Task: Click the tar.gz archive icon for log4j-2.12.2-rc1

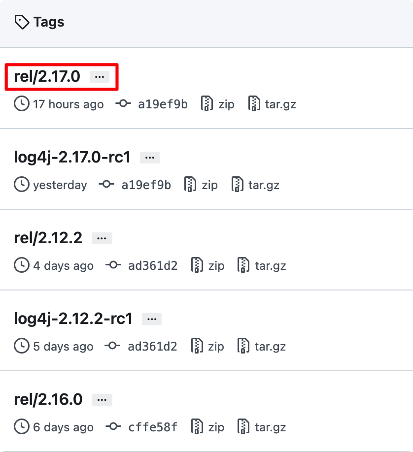Action: [243, 346]
